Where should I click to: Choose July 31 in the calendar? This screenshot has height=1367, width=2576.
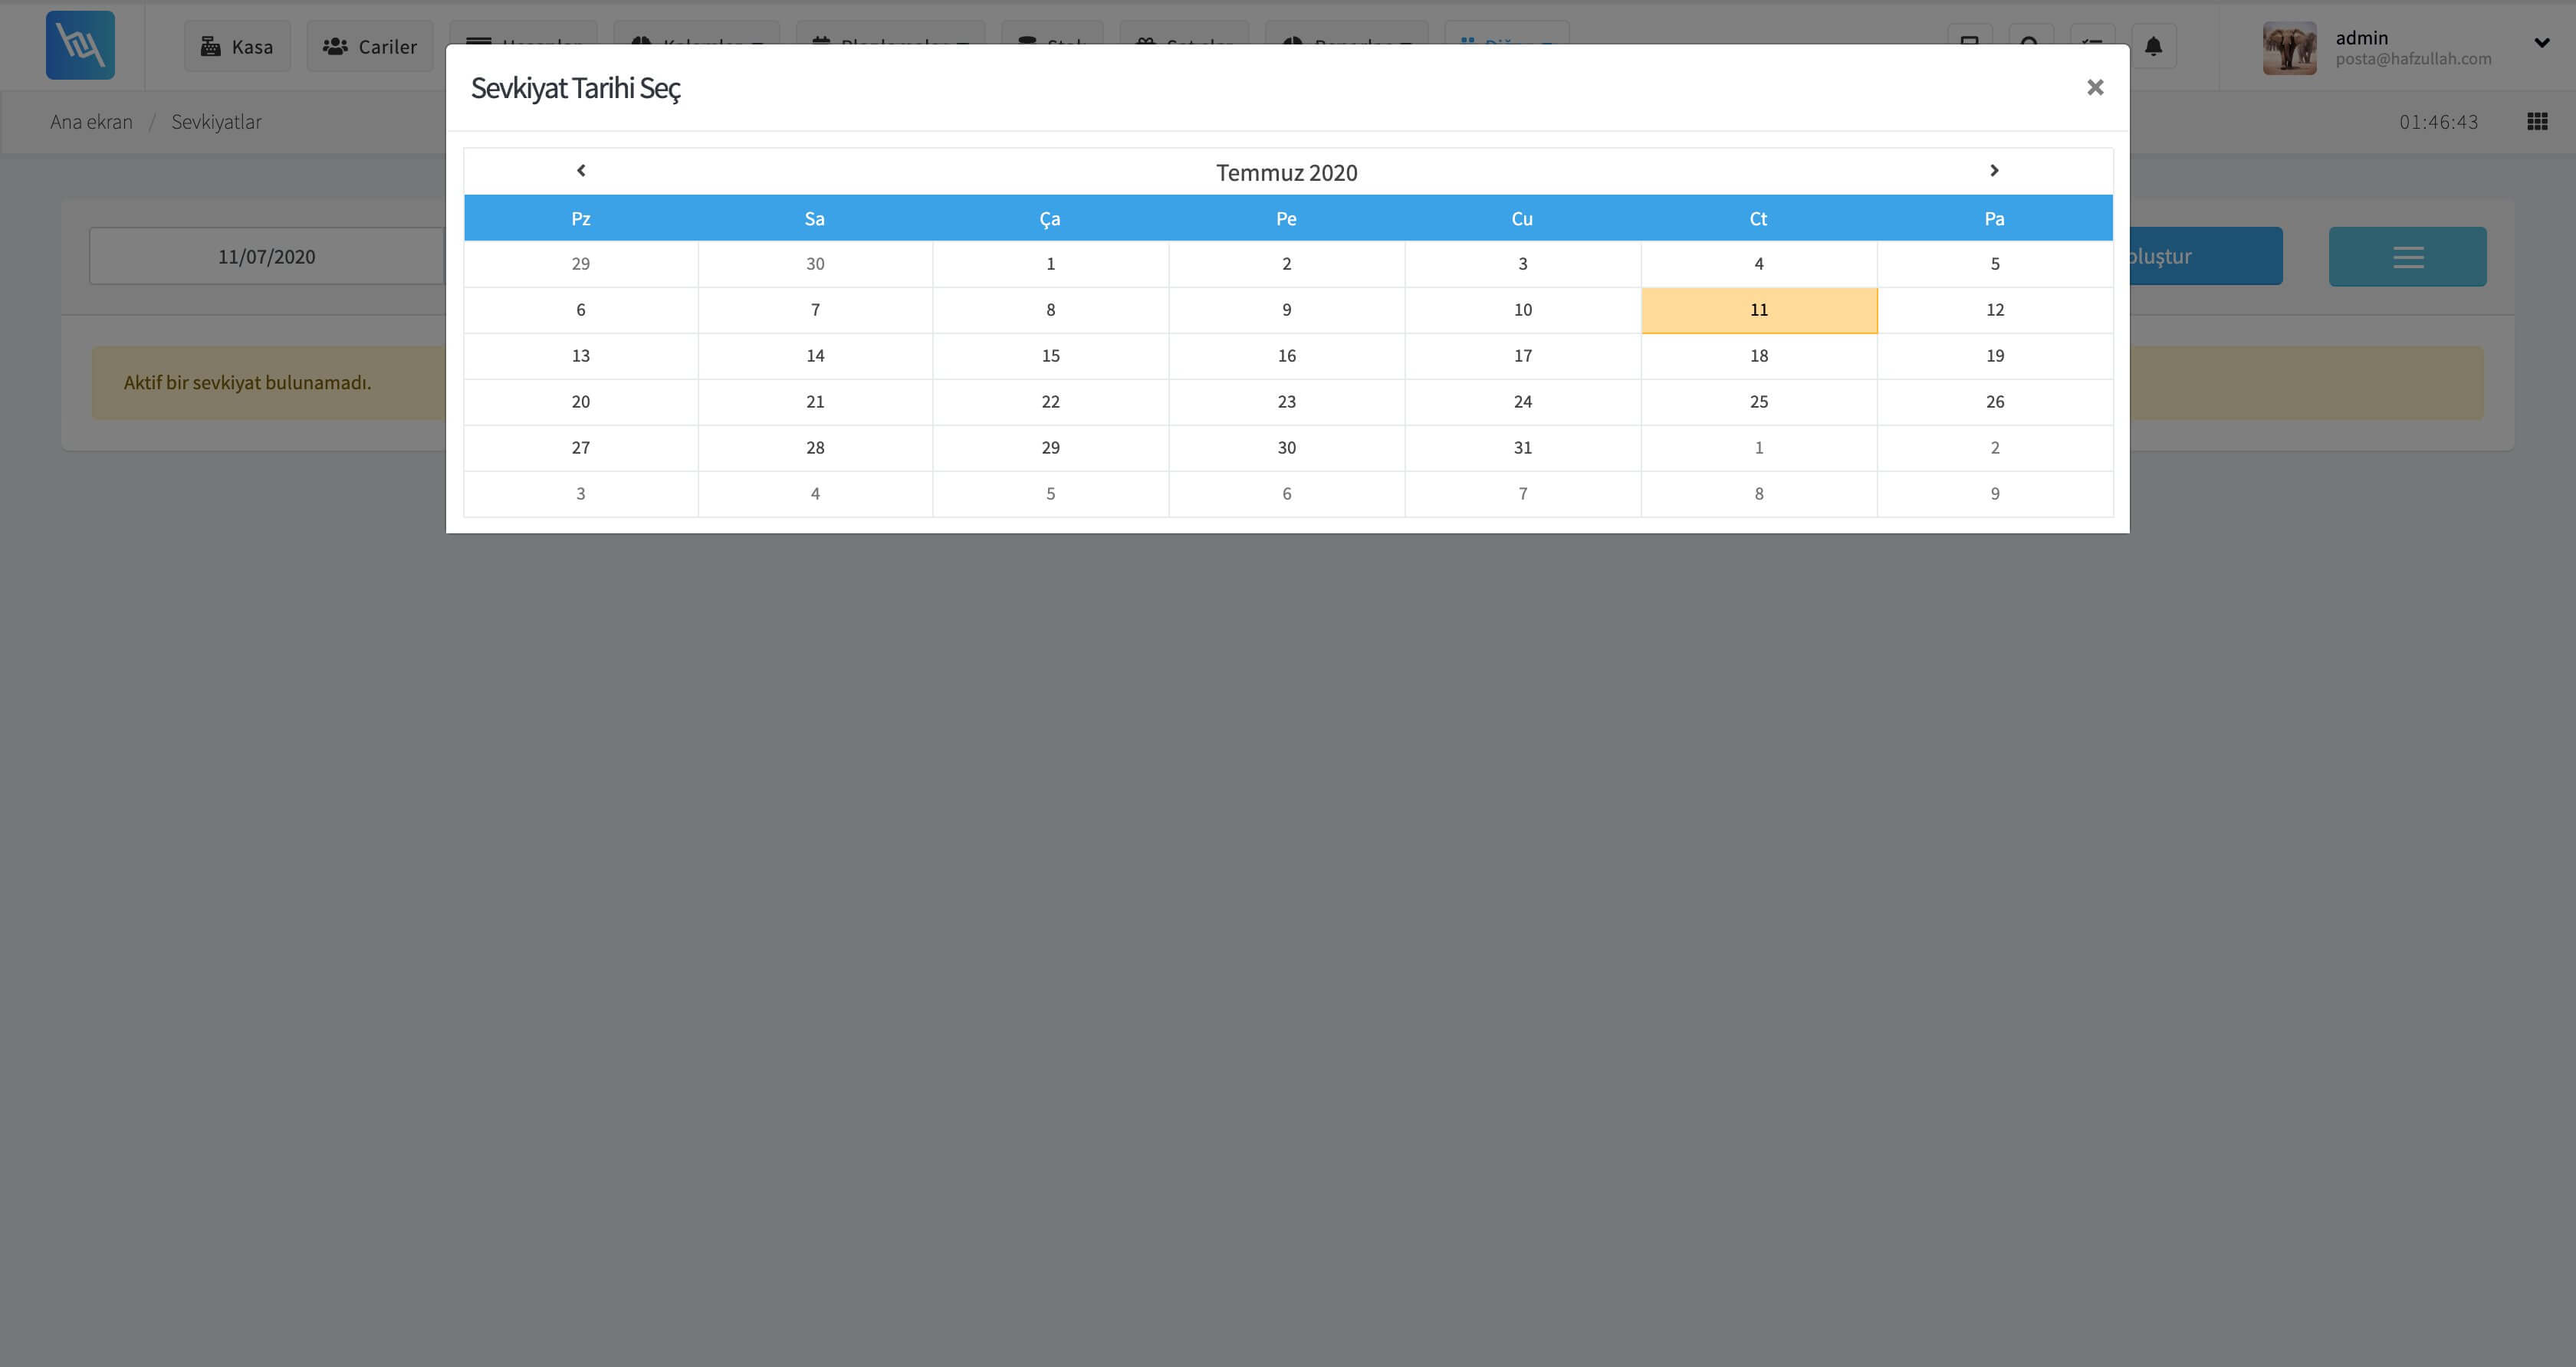coord(1522,447)
